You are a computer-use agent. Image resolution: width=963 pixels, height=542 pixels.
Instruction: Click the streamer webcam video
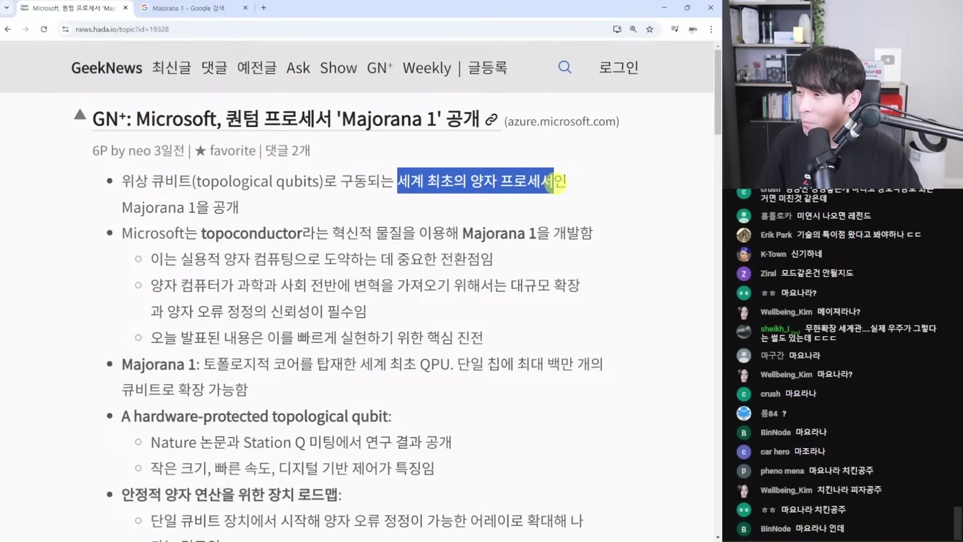tap(843, 94)
